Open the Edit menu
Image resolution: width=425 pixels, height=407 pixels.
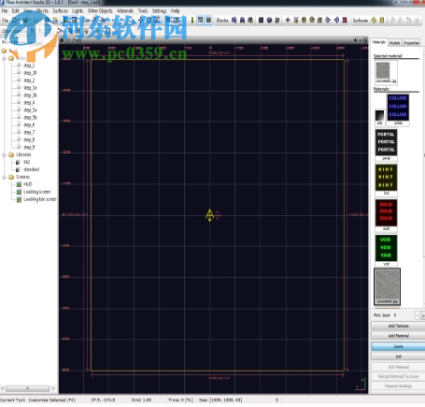tap(15, 11)
